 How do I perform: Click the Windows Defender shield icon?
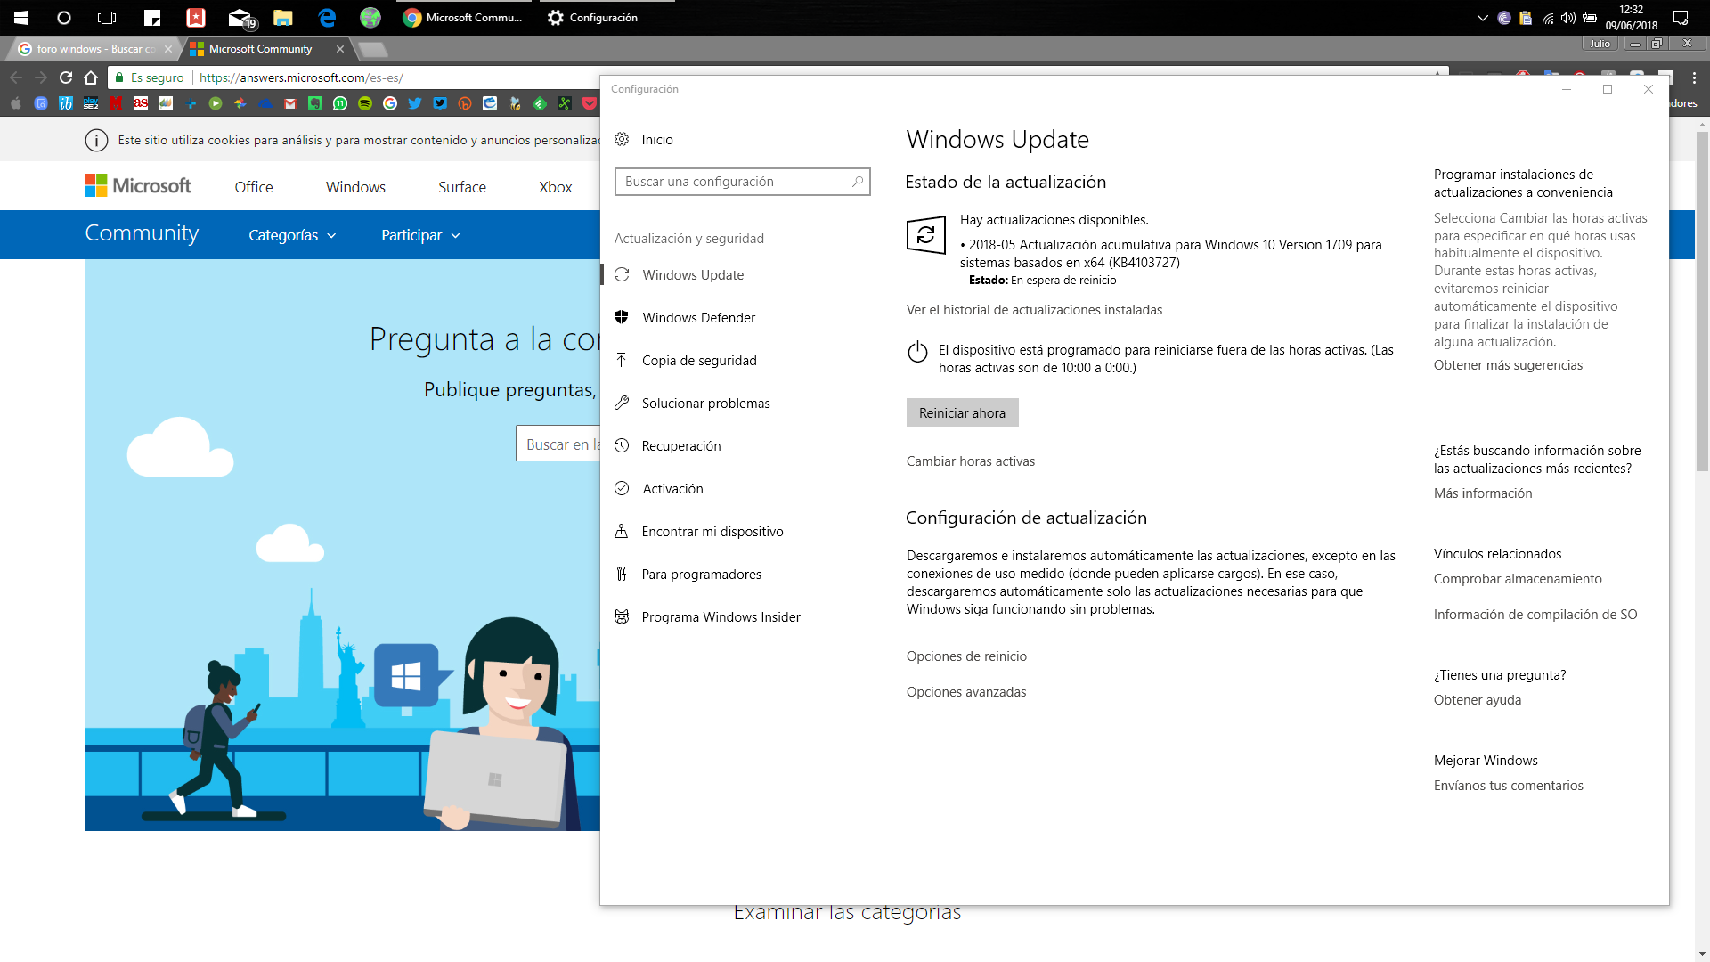pyautogui.click(x=622, y=317)
